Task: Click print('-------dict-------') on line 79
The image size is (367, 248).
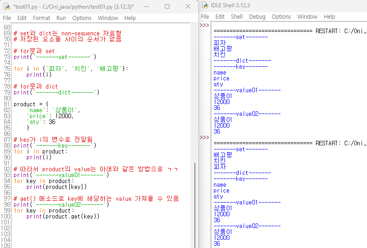Action: coord(56,92)
